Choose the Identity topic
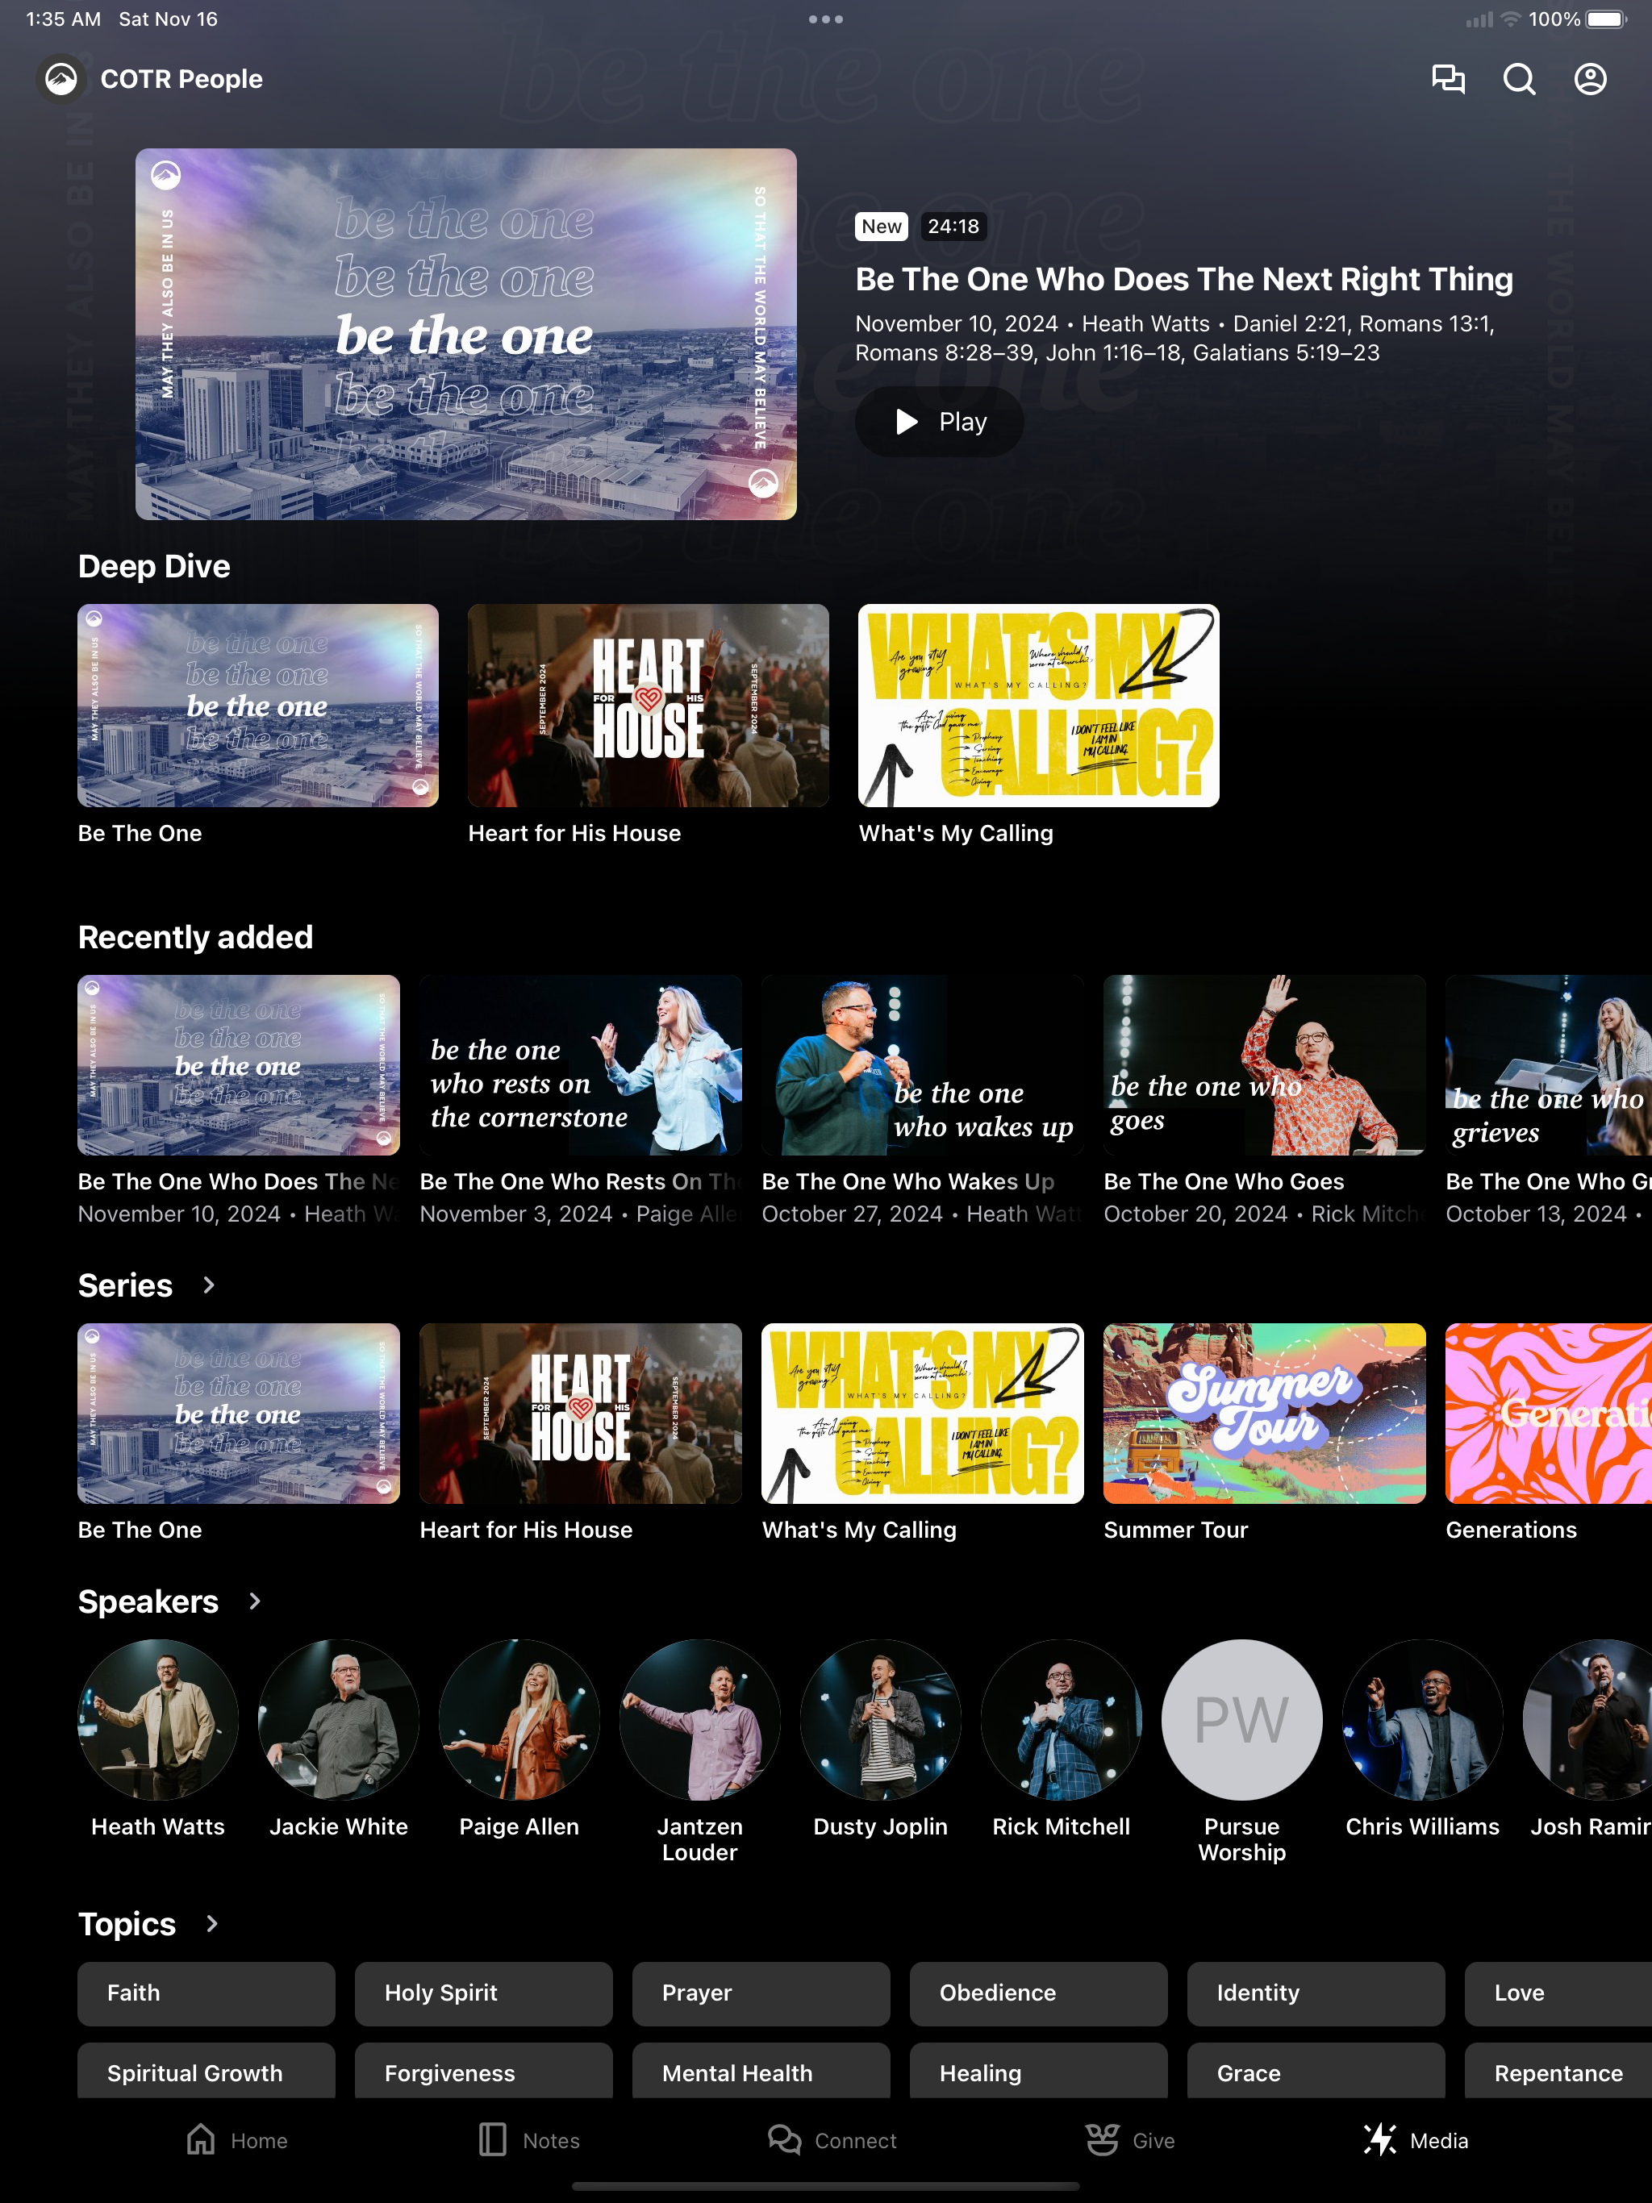Viewport: 1652px width, 2203px height. pos(1316,1993)
